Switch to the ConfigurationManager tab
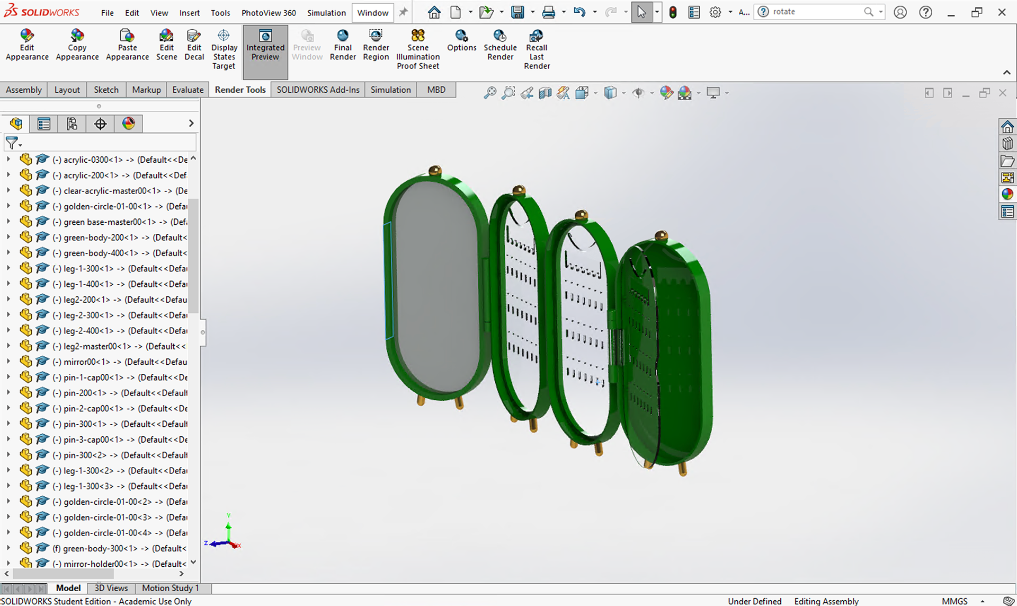The width and height of the screenshot is (1017, 606). (x=72, y=124)
